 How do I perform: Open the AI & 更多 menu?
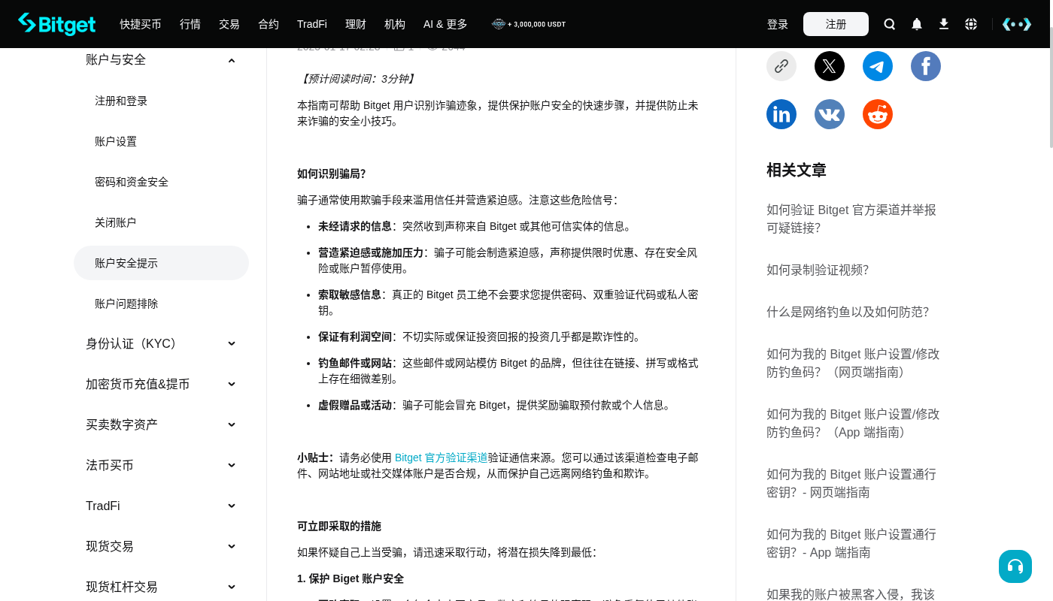coord(445,24)
